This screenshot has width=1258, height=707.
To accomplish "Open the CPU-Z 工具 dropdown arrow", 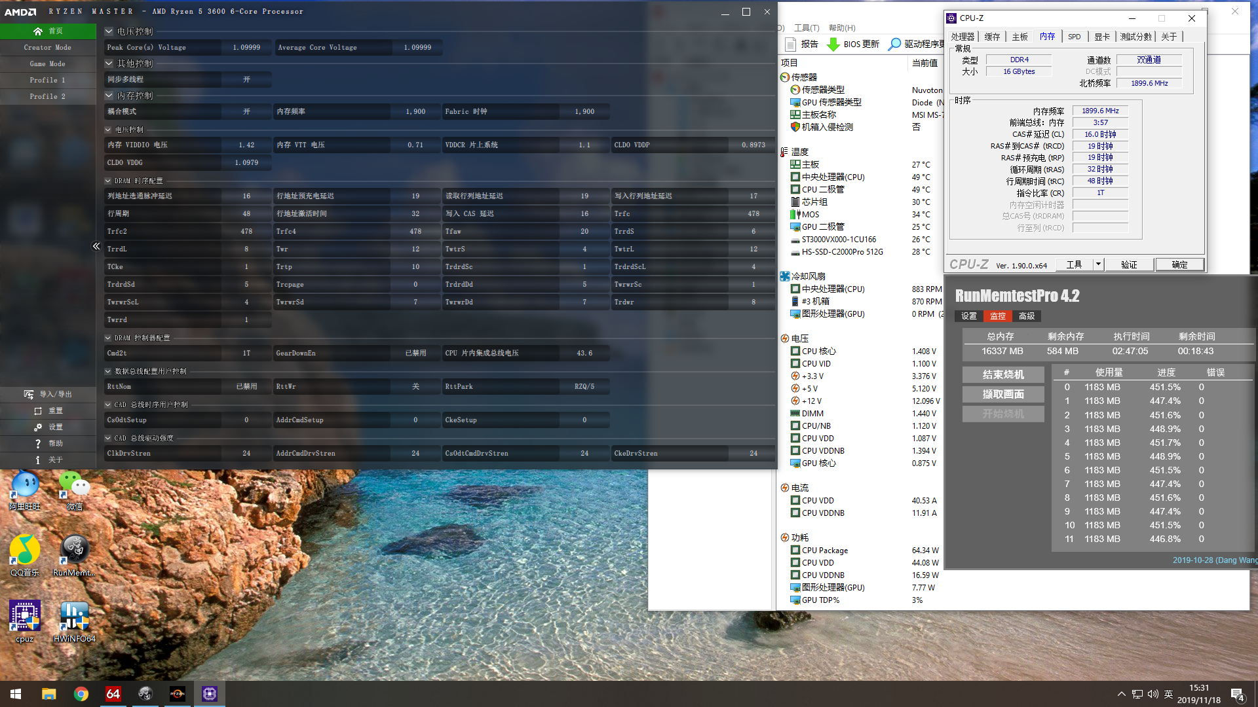I will click(1098, 264).
